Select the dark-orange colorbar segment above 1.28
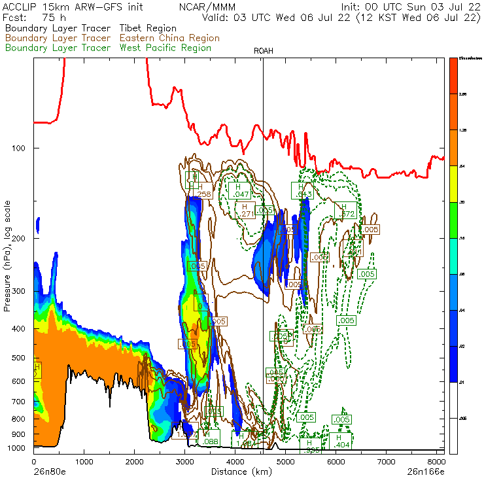This screenshot has width=484, height=484. click(x=453, y=112)
